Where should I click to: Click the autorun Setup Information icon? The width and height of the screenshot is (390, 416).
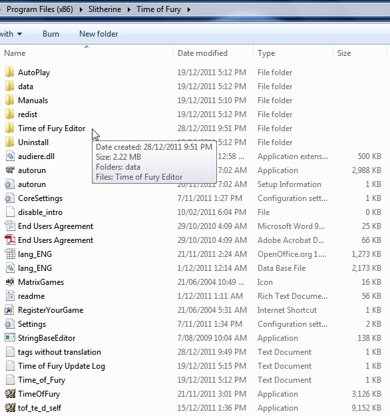(x=10, y=184)
